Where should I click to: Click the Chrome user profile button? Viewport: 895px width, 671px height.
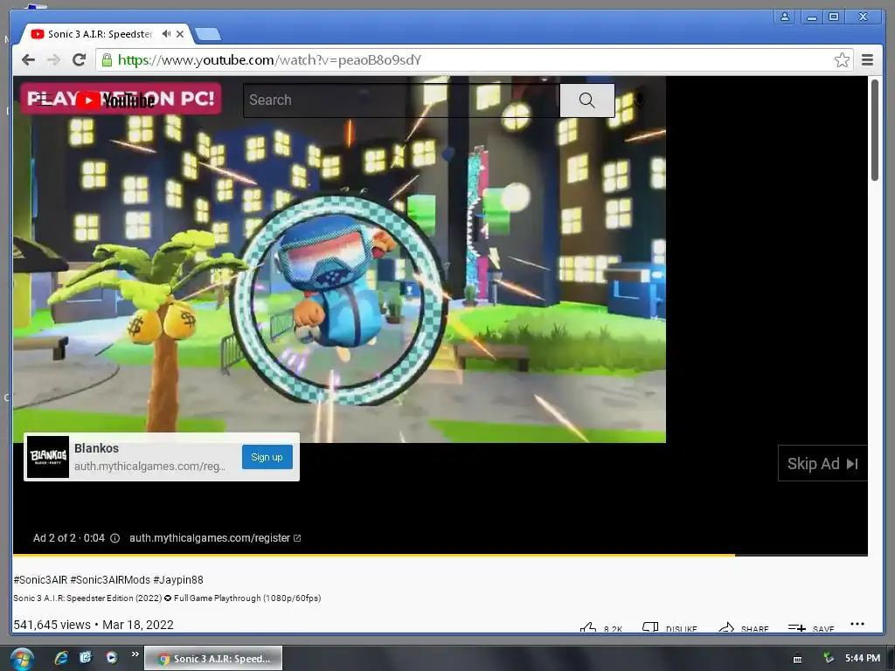click(x=785, y=17)
